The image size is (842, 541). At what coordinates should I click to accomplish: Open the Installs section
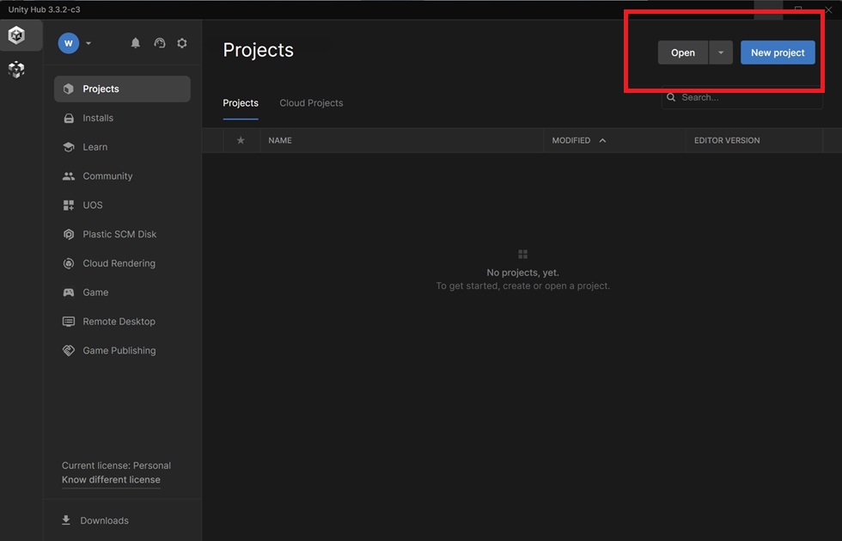(122, 118)
